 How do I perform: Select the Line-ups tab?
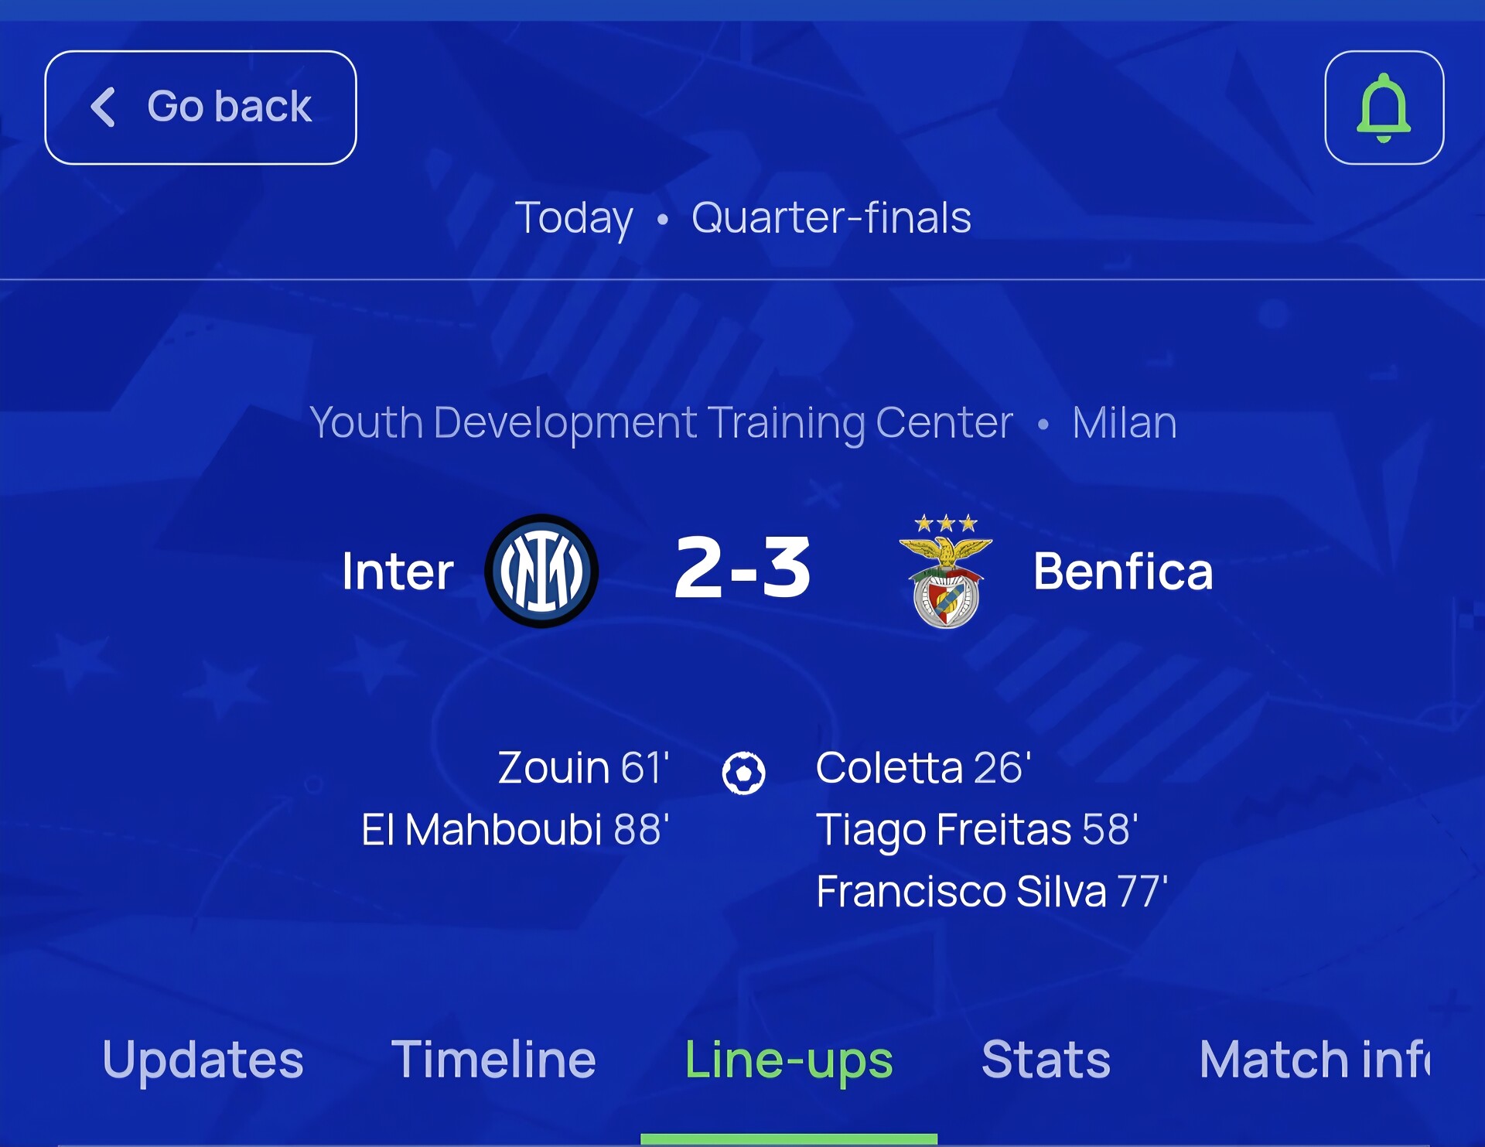point(788,1059)
